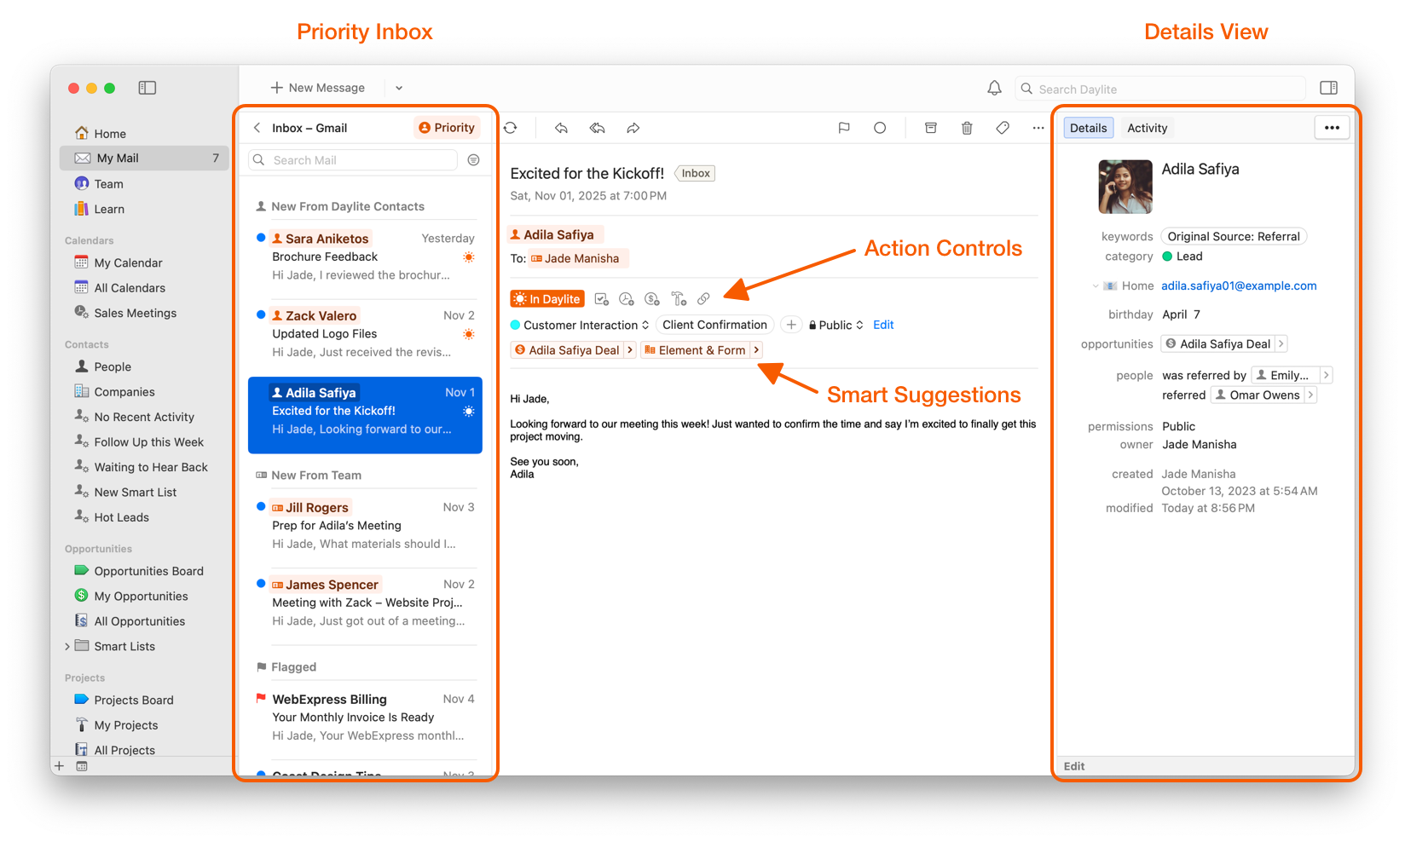The width and height of the screenshot is (1405, 842).
Task: Expand the Smart Lists folder
Action: click(67, 647)
